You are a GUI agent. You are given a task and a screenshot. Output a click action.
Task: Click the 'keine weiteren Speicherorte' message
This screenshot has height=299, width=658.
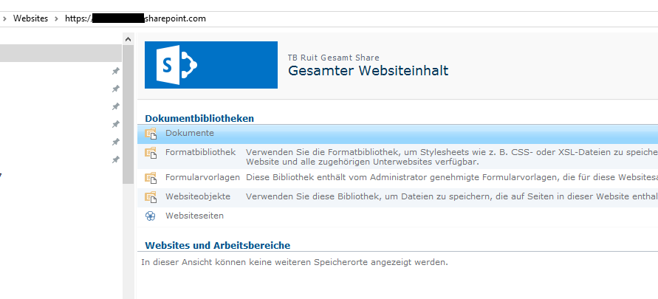coord(295,263)
